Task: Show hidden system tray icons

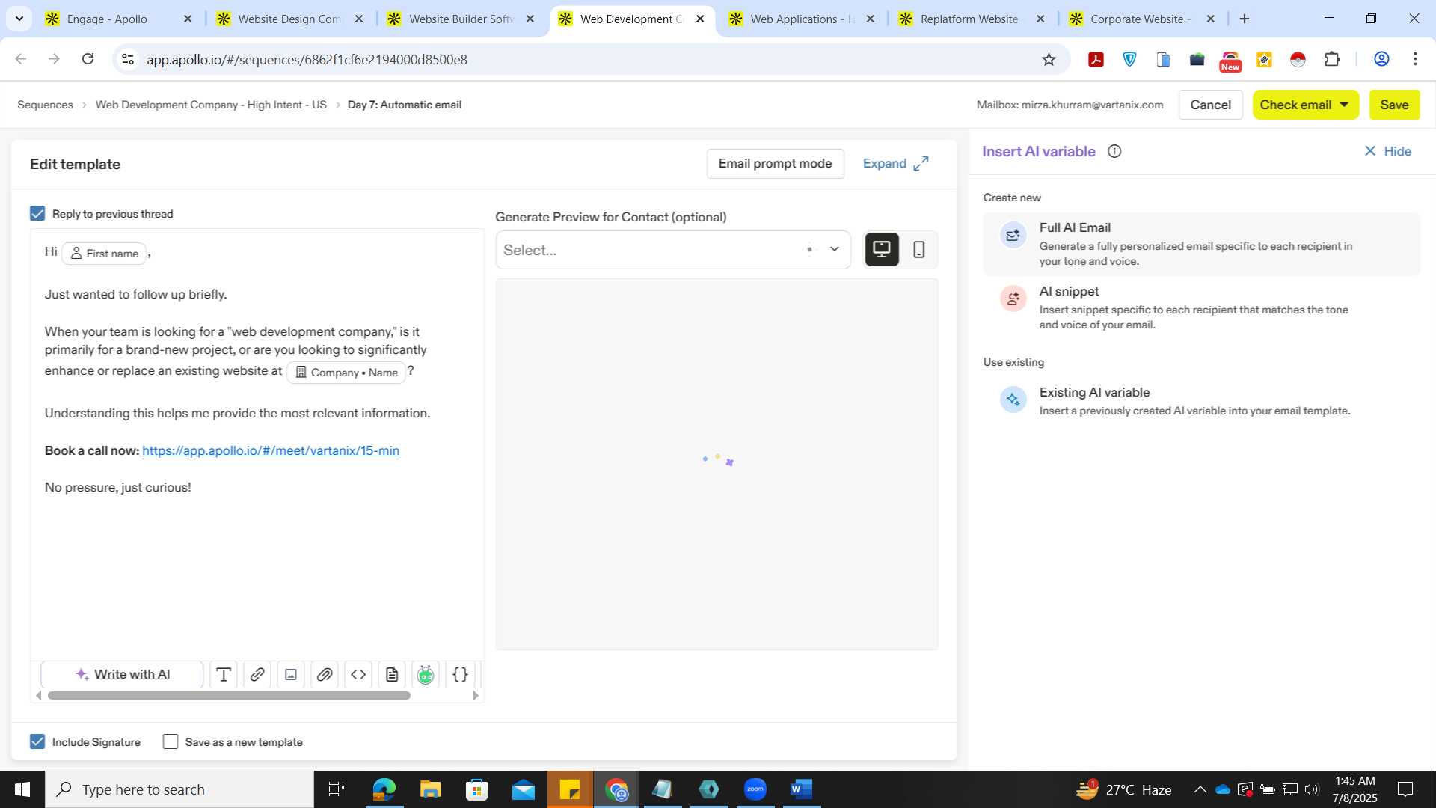Action: click(1200, 789)
